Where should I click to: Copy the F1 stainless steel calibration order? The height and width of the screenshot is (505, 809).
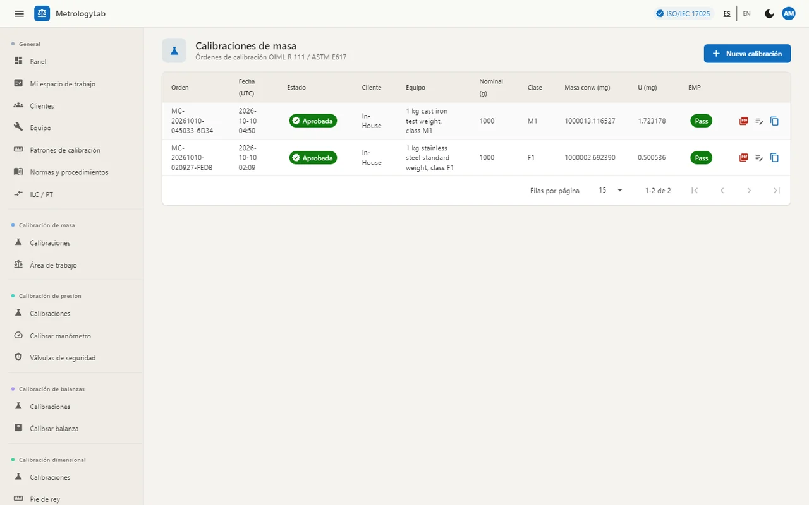(x=775, y=158)
